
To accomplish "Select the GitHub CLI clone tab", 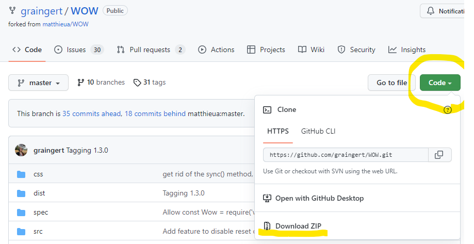I will (x=318, y=131).
